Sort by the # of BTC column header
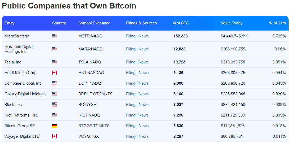 181,23
